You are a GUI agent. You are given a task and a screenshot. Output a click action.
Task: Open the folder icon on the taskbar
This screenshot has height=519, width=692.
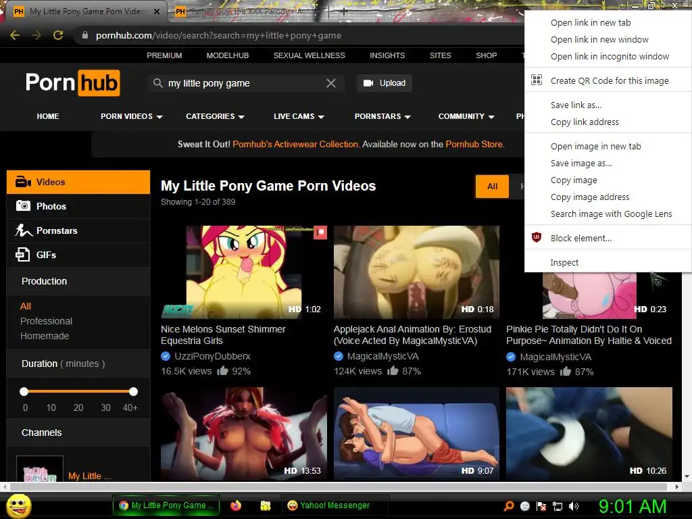pos(265,505)
